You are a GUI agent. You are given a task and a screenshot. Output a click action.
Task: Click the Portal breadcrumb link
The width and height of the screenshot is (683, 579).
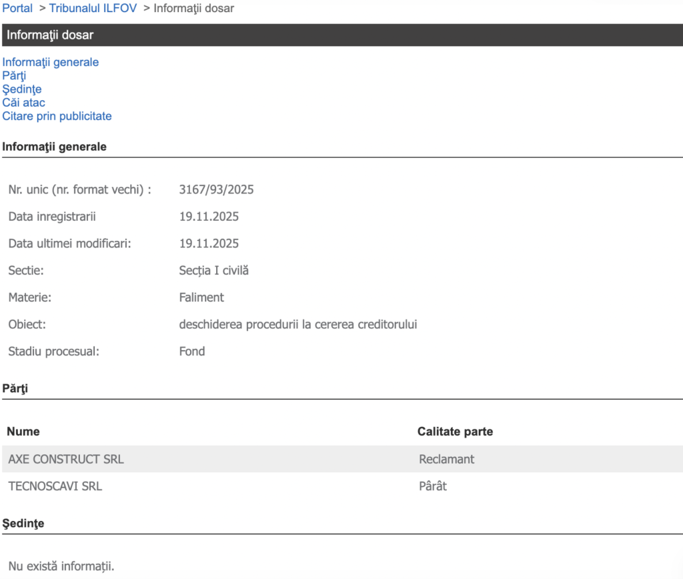17,8
